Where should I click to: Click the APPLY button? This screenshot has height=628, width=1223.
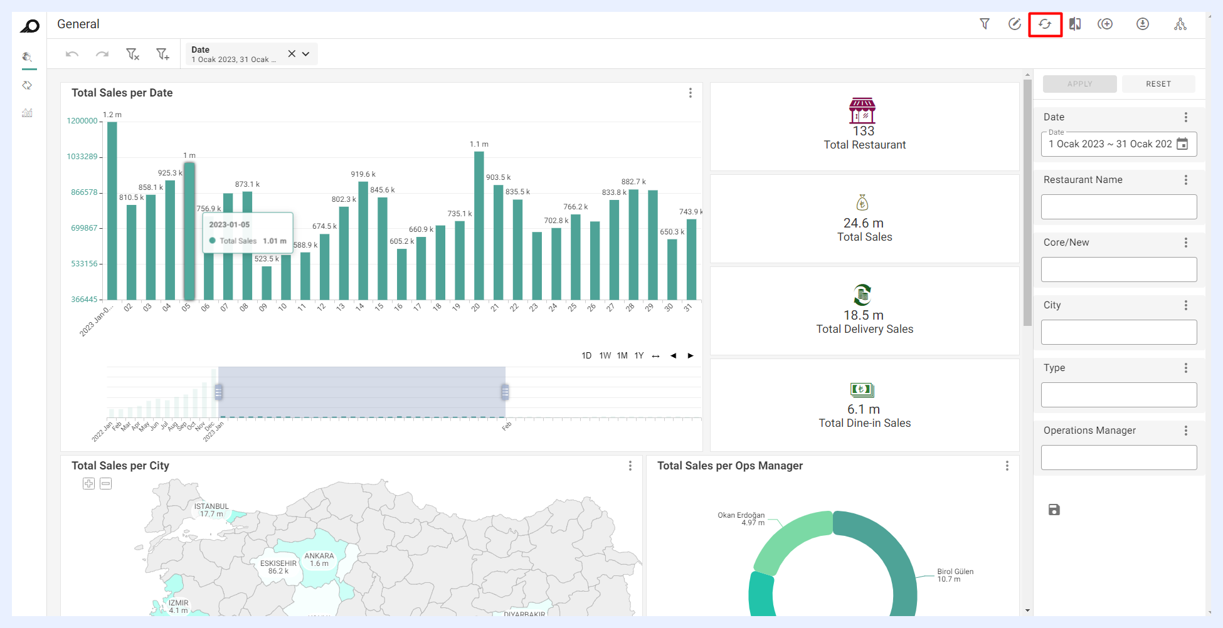coord(1080,84)
